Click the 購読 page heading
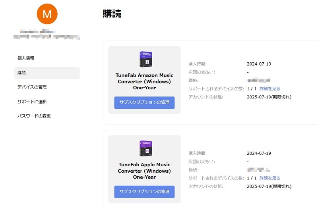The width and height of the screenshot is (318, 208). [112, 14]
